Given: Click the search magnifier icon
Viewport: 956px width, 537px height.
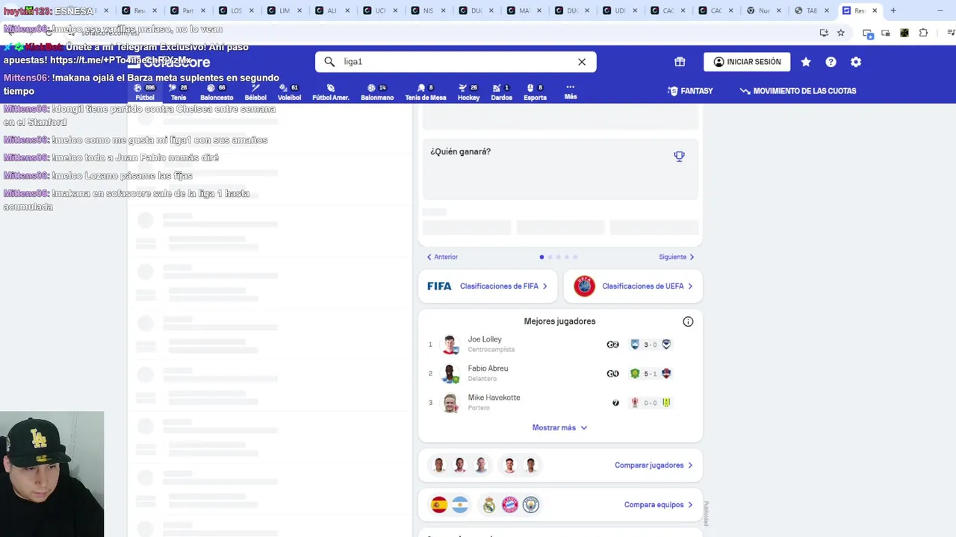Looking at the screenshot, I should [x=329, y=62].
